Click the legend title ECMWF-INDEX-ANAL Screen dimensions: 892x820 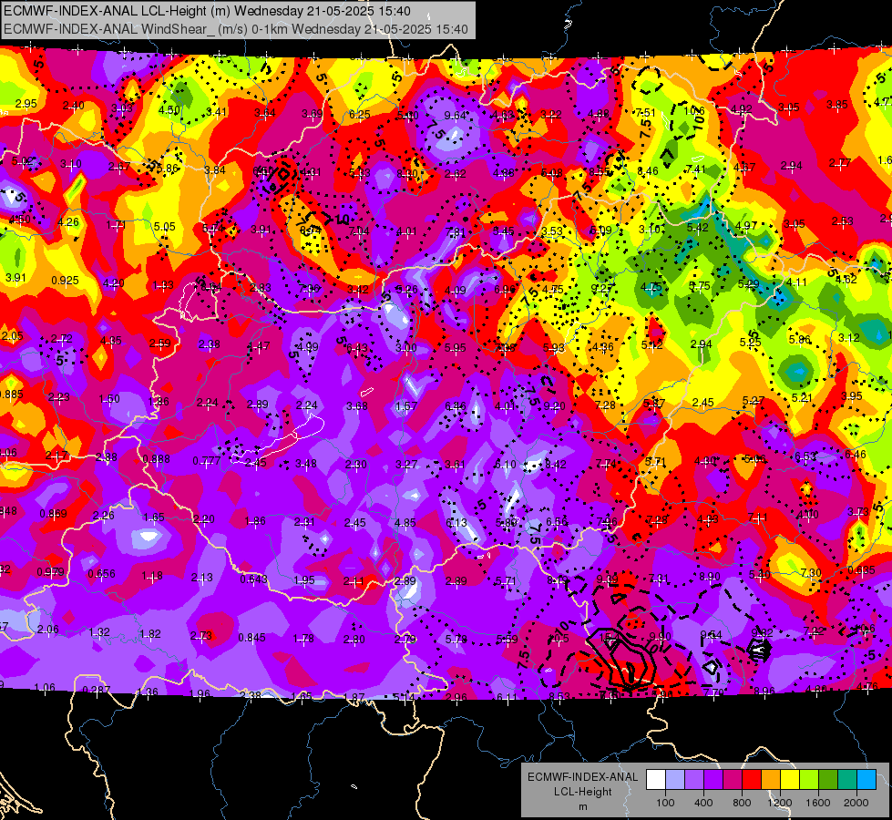click(582, 777)
